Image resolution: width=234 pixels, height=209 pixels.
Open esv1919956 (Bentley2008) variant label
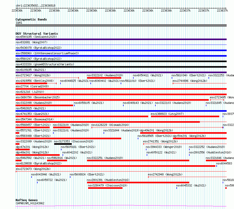35,81
